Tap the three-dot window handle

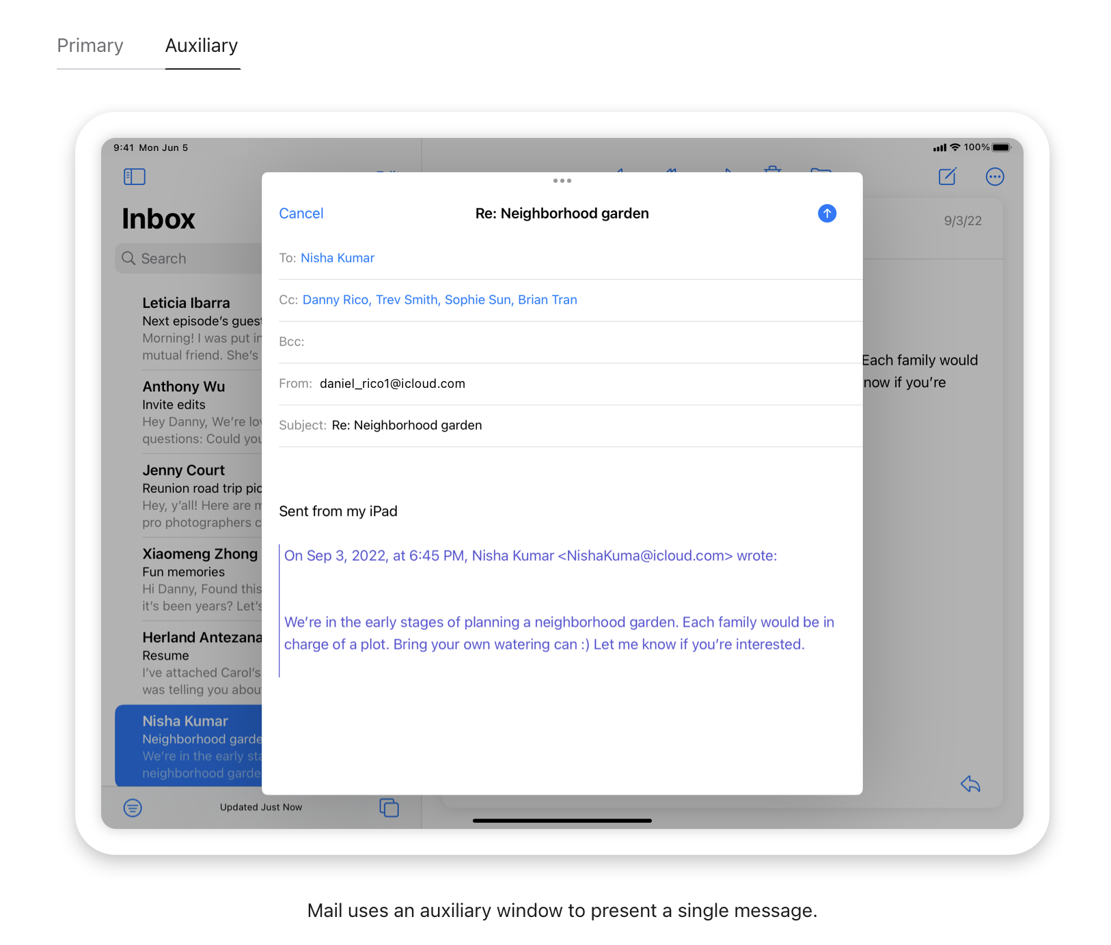click(x=562, y=181)
